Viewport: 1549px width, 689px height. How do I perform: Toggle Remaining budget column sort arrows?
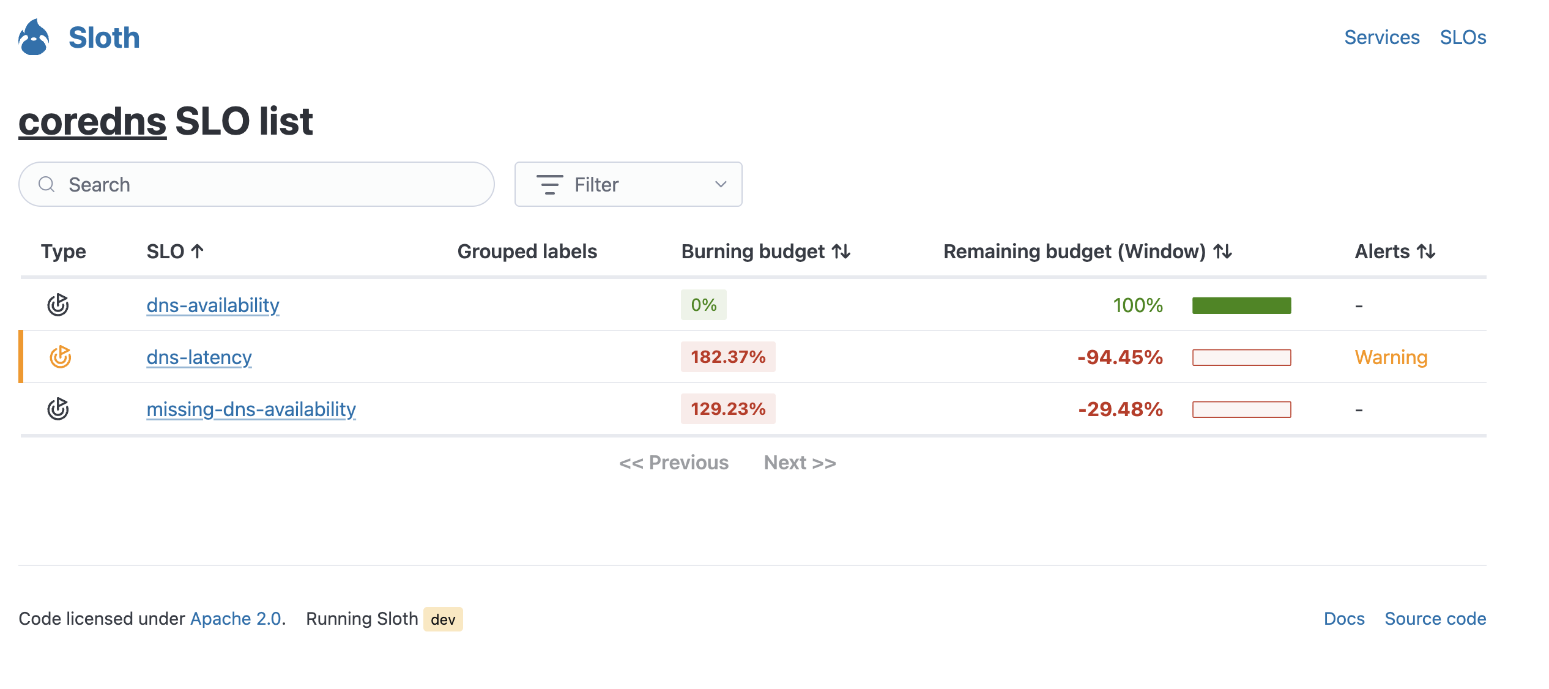(1222, 251)
